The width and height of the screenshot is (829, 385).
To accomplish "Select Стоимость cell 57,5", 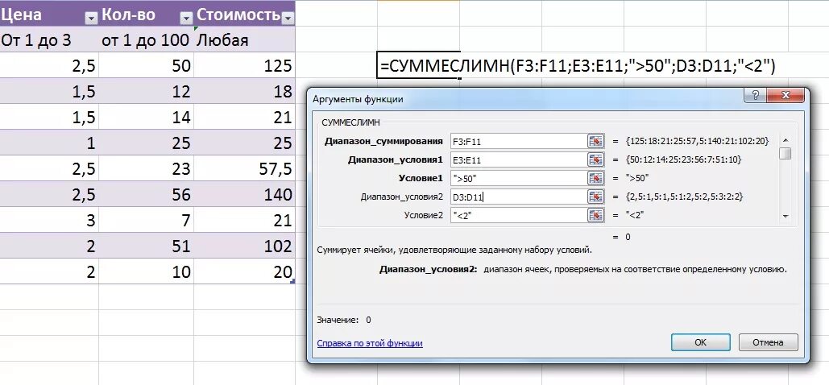I will click(x=244, y=168).
